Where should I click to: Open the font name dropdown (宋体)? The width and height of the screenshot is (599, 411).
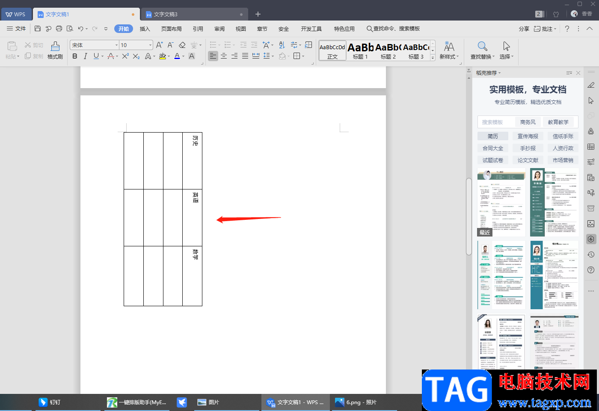(116, 45)
